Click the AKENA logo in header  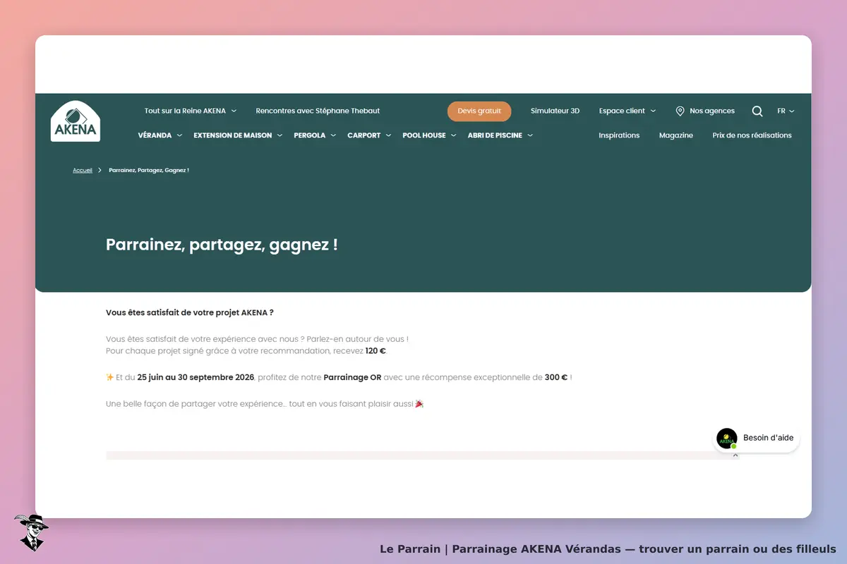click(x=76, y=121)
